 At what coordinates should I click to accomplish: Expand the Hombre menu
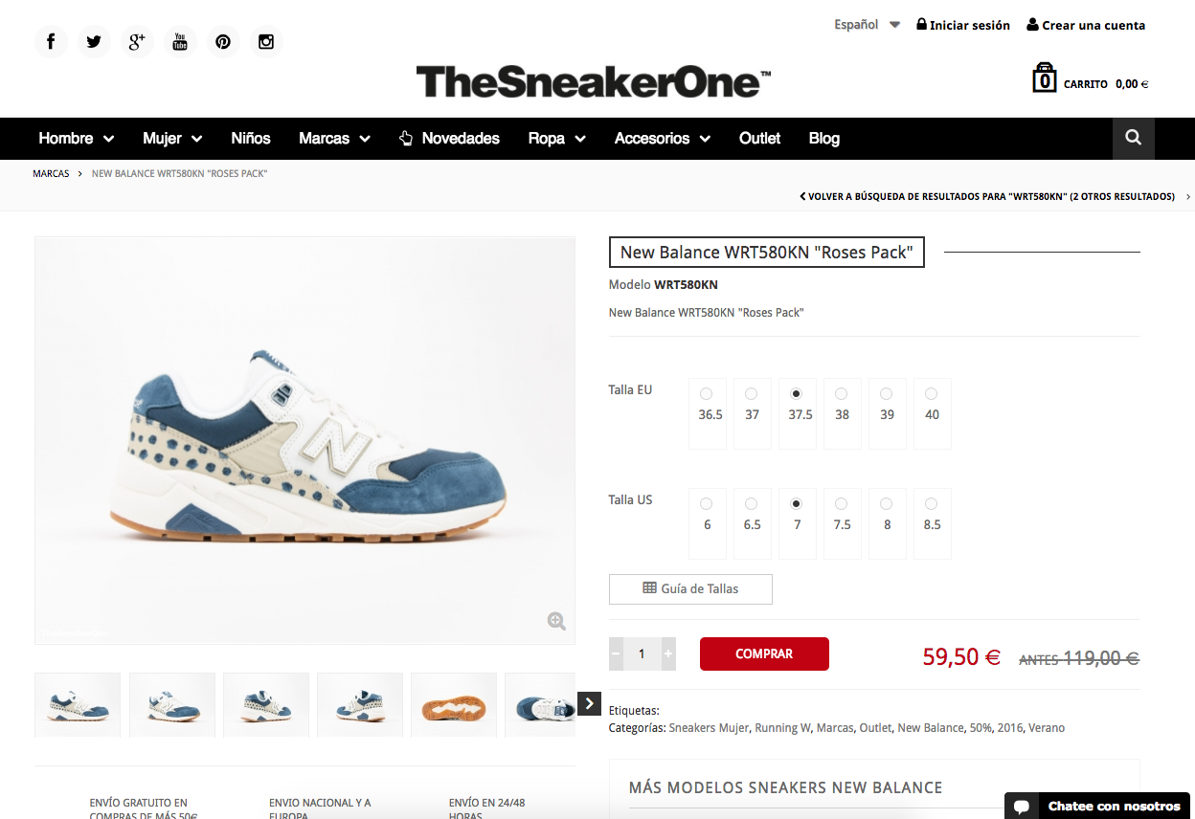coord(77,139)
